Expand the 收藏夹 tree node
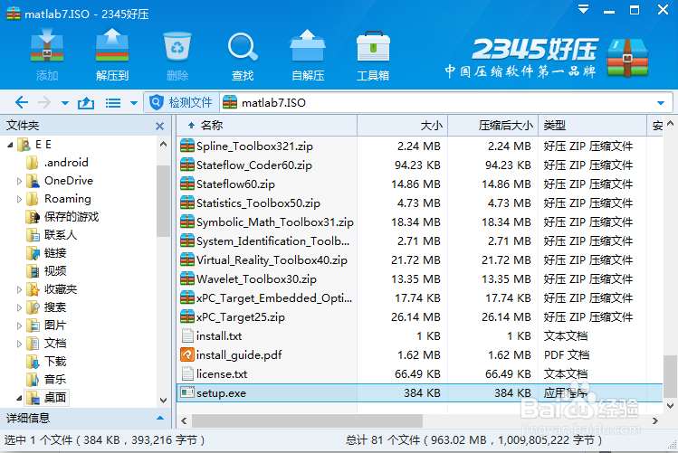 point(19,289)
